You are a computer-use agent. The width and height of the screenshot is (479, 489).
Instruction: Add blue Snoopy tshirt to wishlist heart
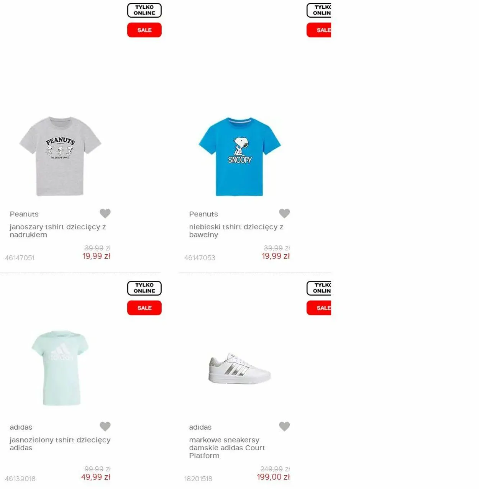tap(284, 213)
